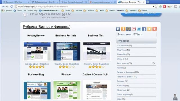Open address bar dropdown arrow
This screenshot has width=180, height=101.
tap(153, 6)
